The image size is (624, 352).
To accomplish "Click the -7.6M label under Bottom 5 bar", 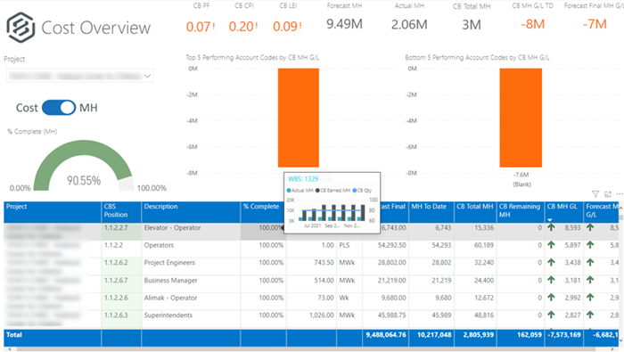I will tap(521, 175).
